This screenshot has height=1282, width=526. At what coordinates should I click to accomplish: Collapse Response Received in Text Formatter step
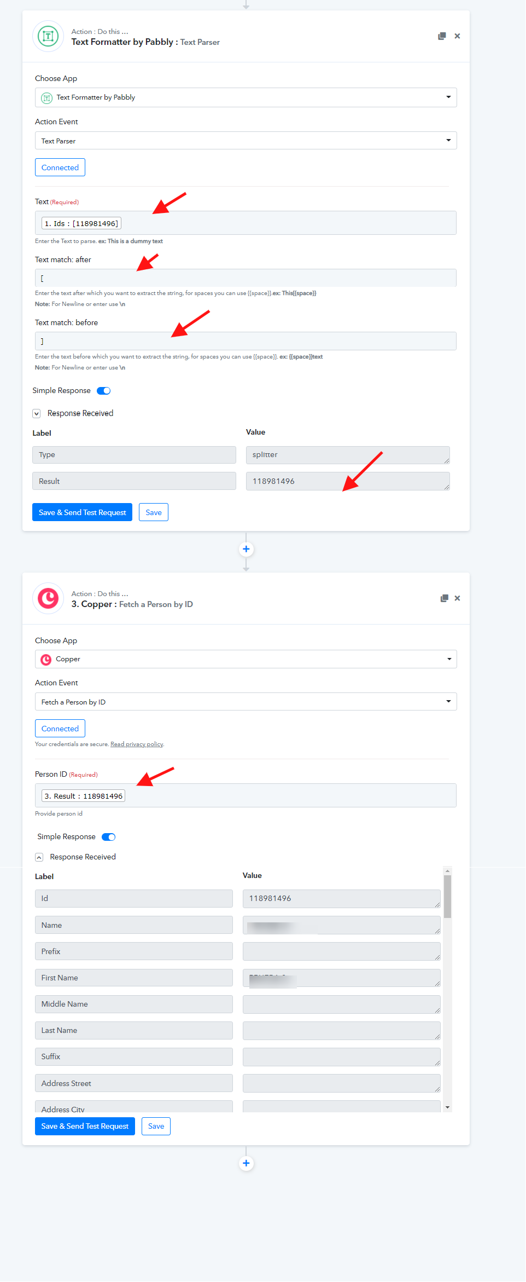coord(37,414)
